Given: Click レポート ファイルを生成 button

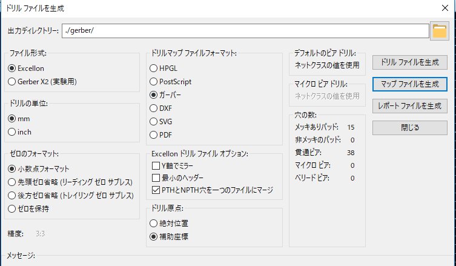Looking at the screenshot, I should 409,106.
